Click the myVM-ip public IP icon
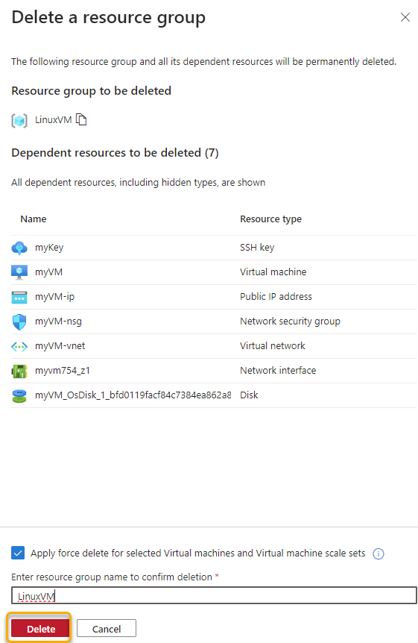 [x=19, y=297]
